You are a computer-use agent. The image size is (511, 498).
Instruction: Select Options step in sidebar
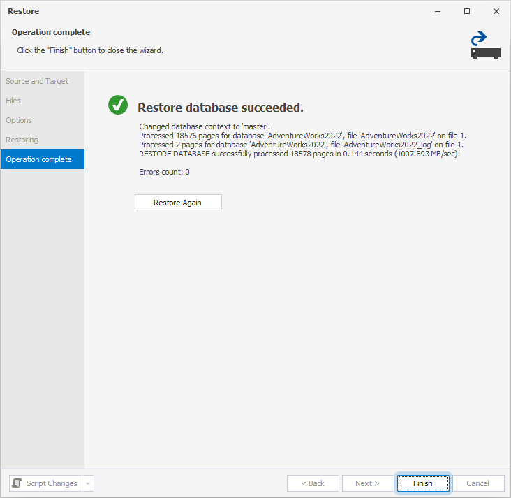[43, 120]
